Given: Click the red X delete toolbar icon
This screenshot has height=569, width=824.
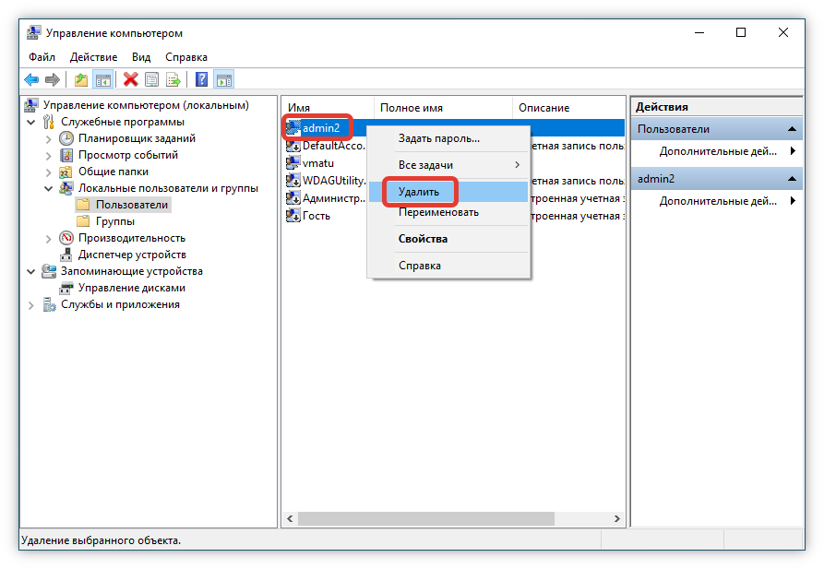Looking at the screenshot, I should pyautogui.click(x=130, y=80).
